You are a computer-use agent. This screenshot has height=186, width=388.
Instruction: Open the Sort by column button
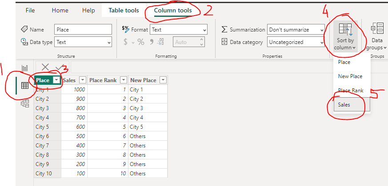345,36
